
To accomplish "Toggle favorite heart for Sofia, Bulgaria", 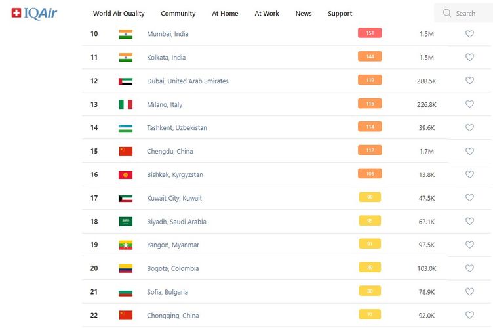I will tap(469, 292).
